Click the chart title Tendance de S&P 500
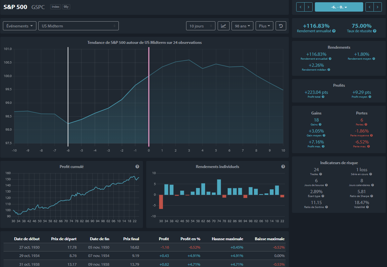387x267 pixels. click(145, 43)
